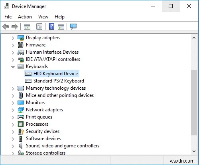This screenshot has height=165, width=199.
Task: Click the HID Keyboard Device icon
Action: tap(28, 74)
